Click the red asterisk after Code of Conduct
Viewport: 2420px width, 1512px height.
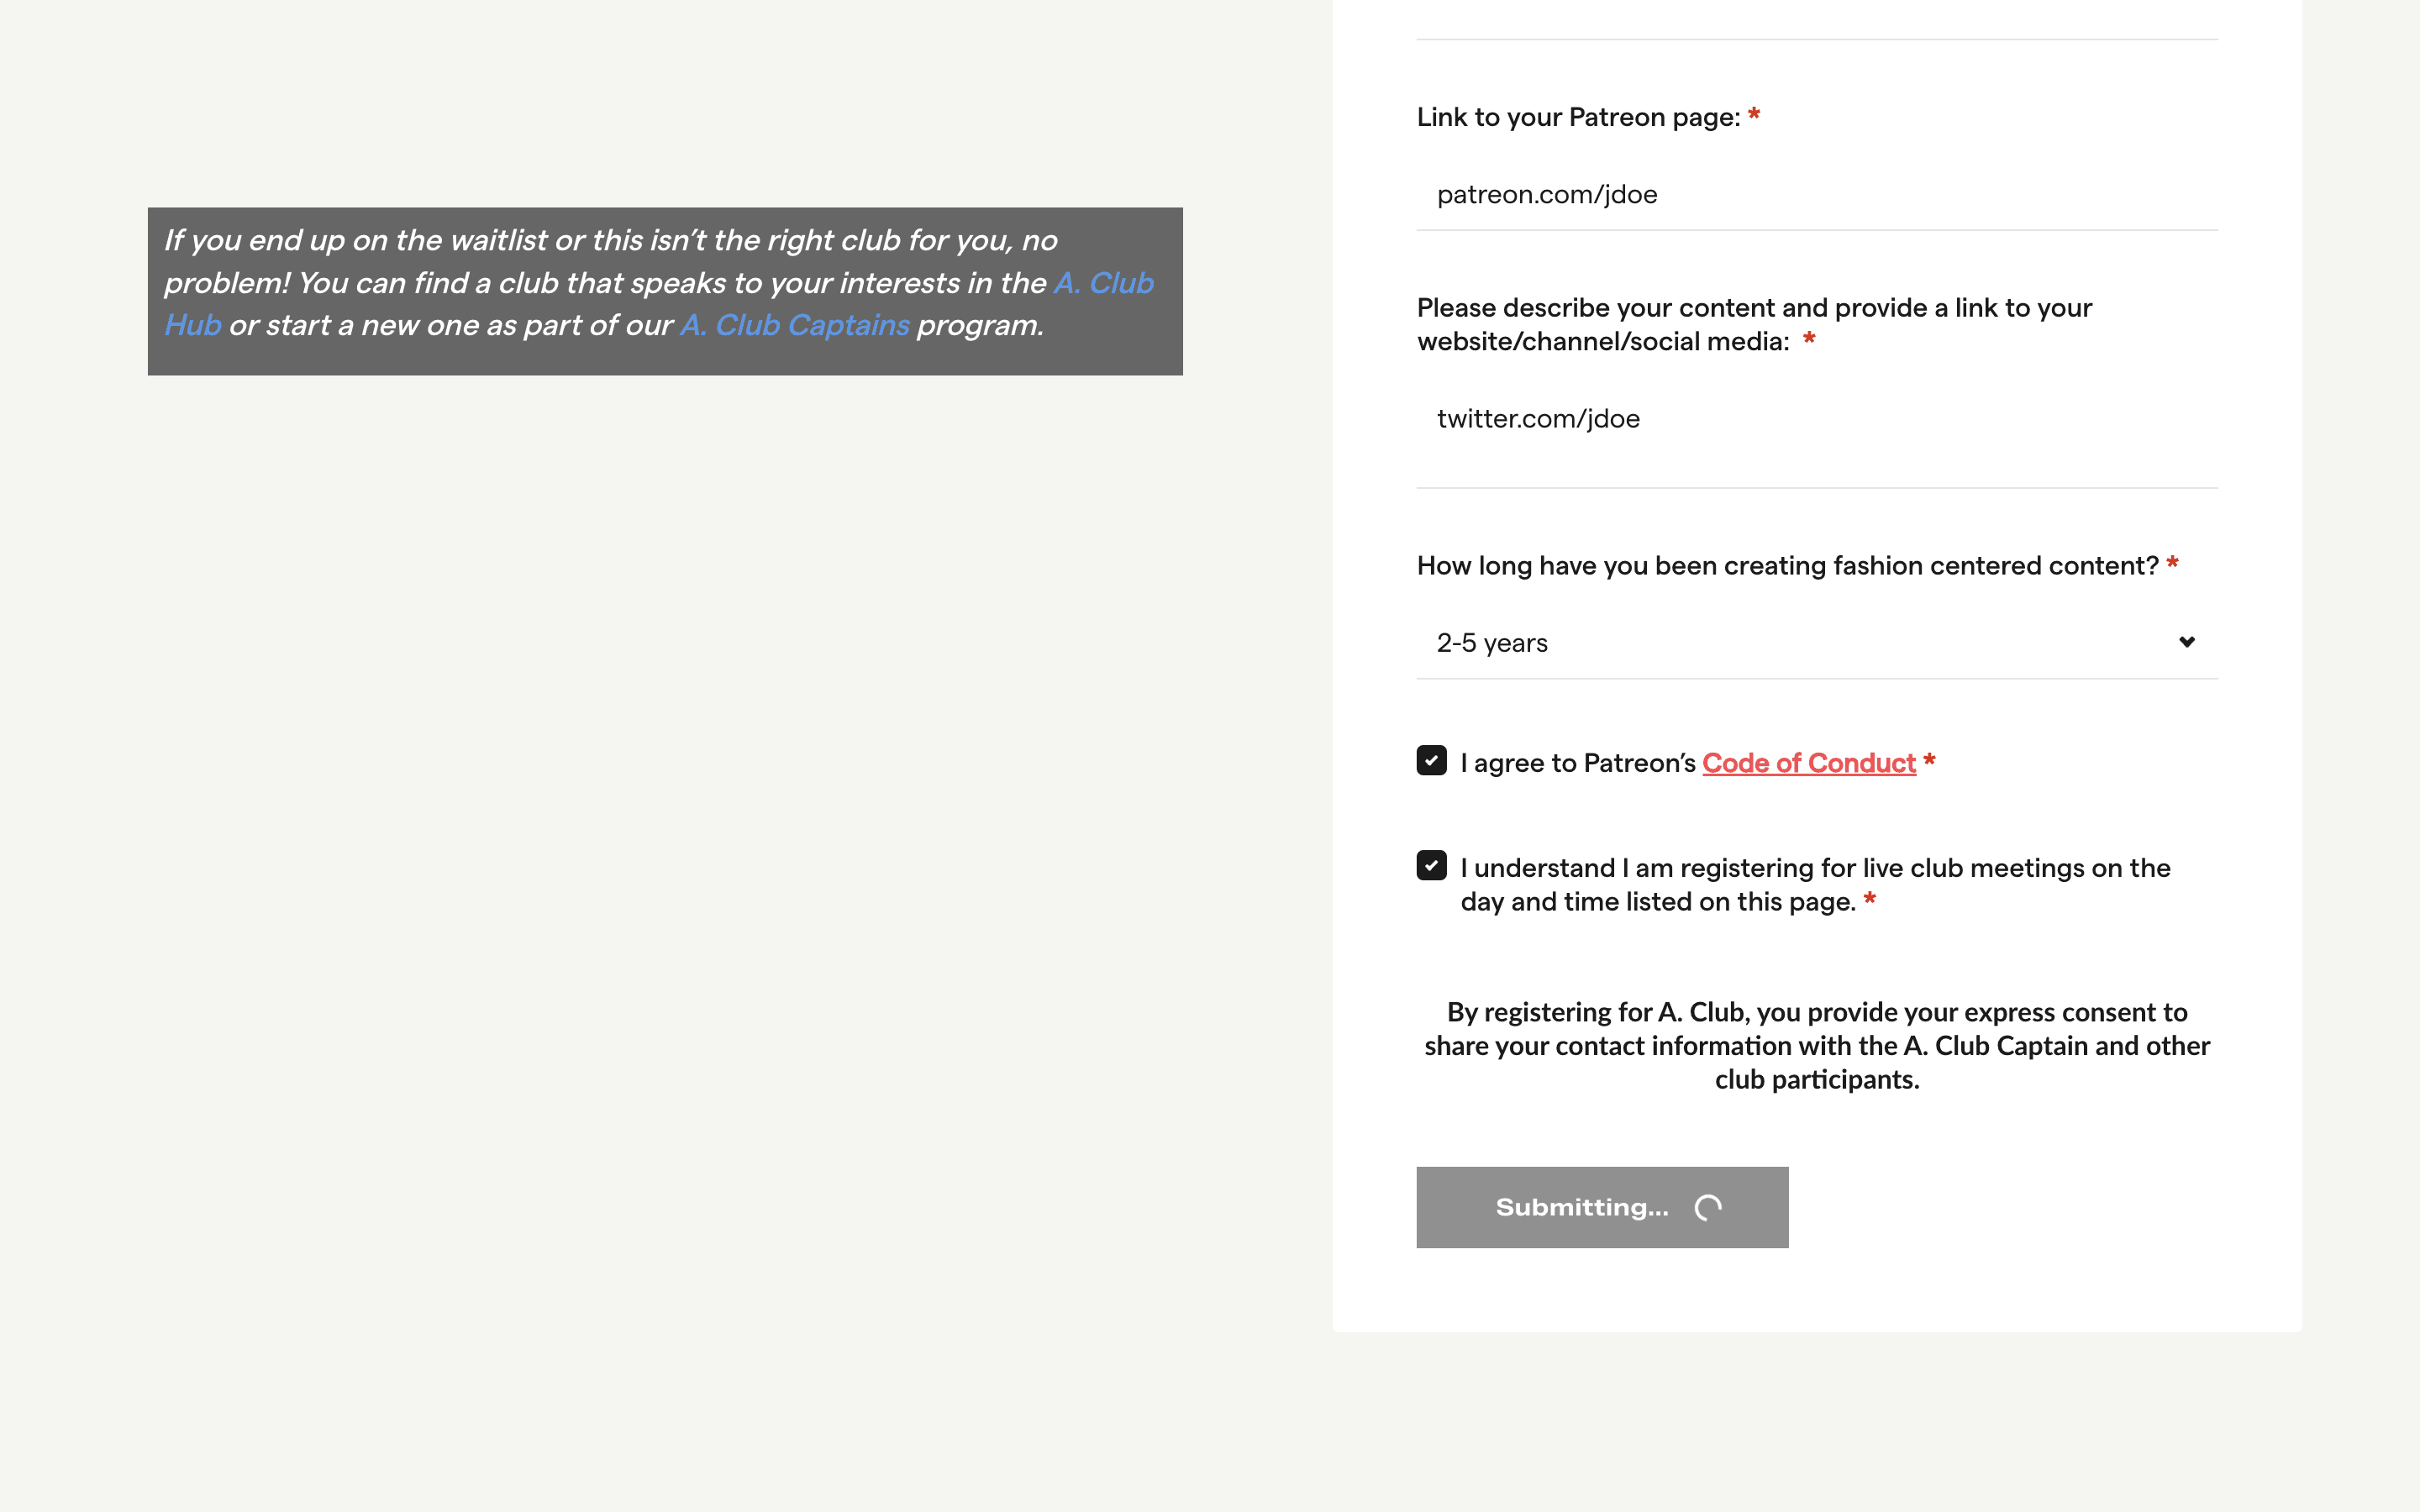click(x=1930, y=761)
